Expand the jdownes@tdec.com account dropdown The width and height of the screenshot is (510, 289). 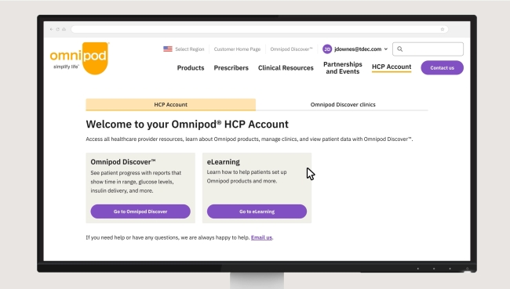[x=386, y=49]
